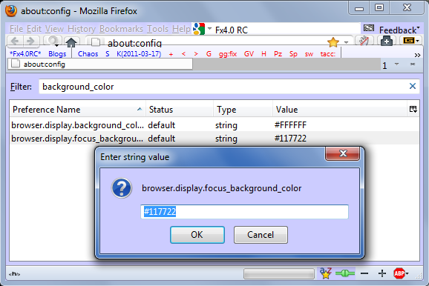Image resolution: width=429 pixels, height=286 pixels.
Task: Select the about:config tab
Action: click(100, 64)
